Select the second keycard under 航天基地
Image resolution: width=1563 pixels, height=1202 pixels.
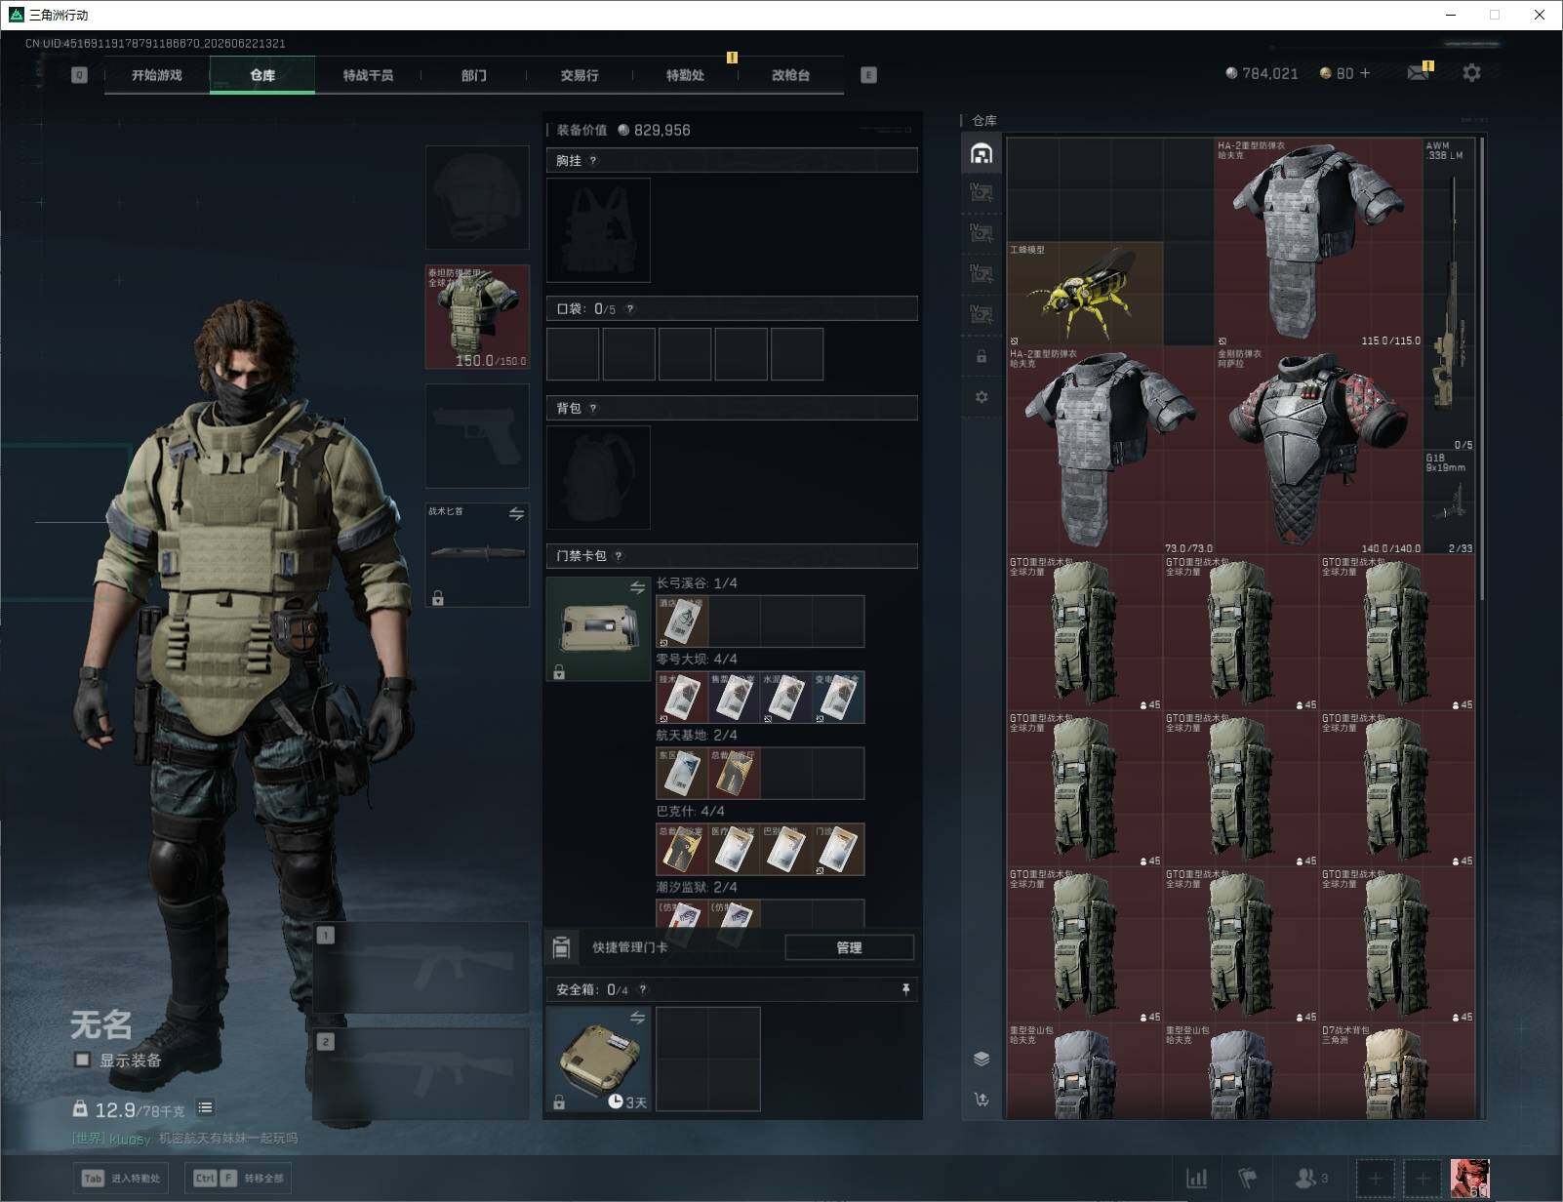pos(734,774)
